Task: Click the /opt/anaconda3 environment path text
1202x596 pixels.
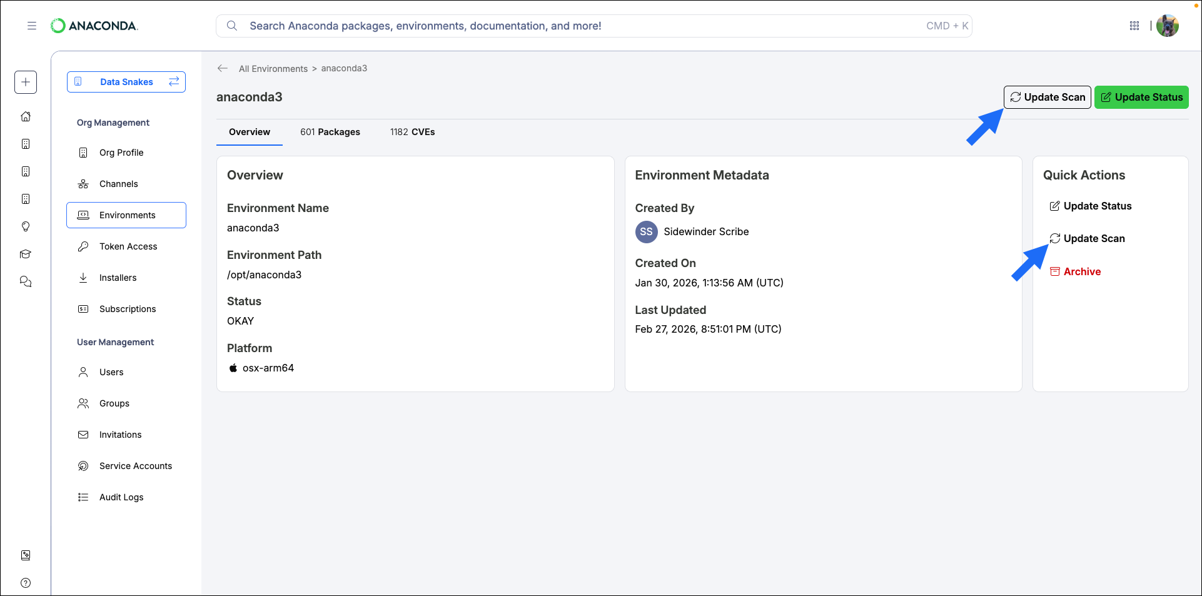Action: (x=264, y=275)
